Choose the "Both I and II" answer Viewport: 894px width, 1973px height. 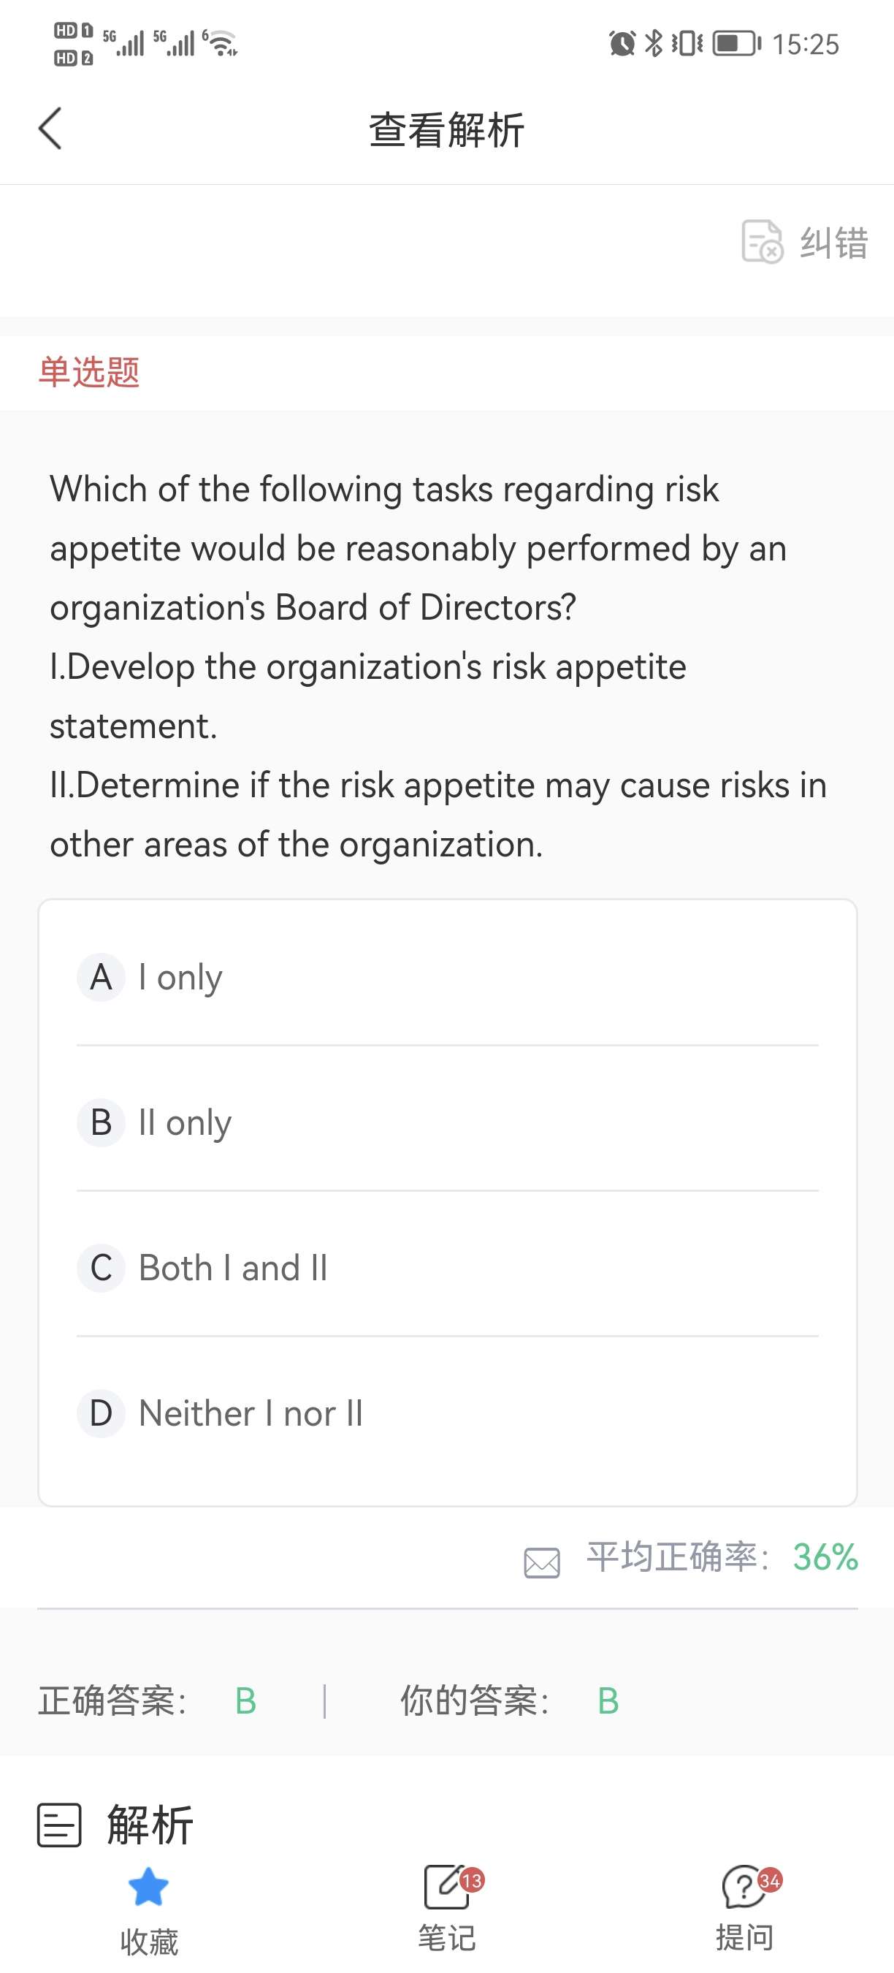234,1269
